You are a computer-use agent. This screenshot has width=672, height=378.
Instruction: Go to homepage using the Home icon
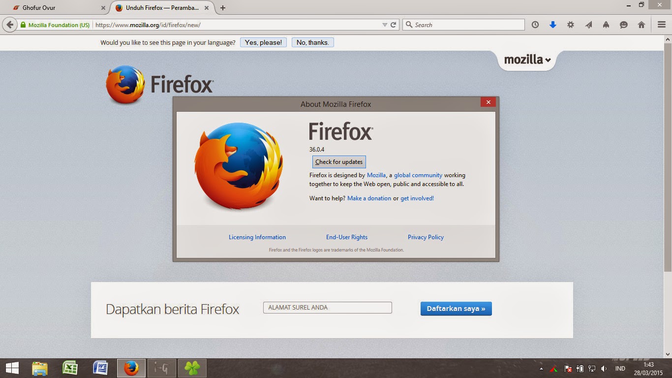[x=641, y=24]
